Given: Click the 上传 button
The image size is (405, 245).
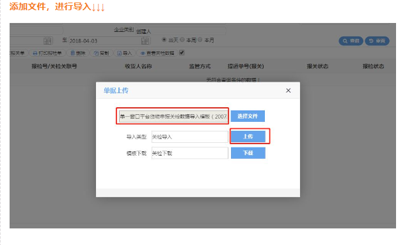Looking at the screenshot, I should pos(248,137).
